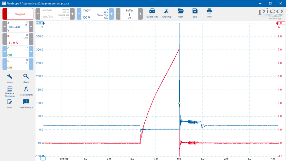
Task: Click the yellow trigger marker diamond
Action: point(179,103)
